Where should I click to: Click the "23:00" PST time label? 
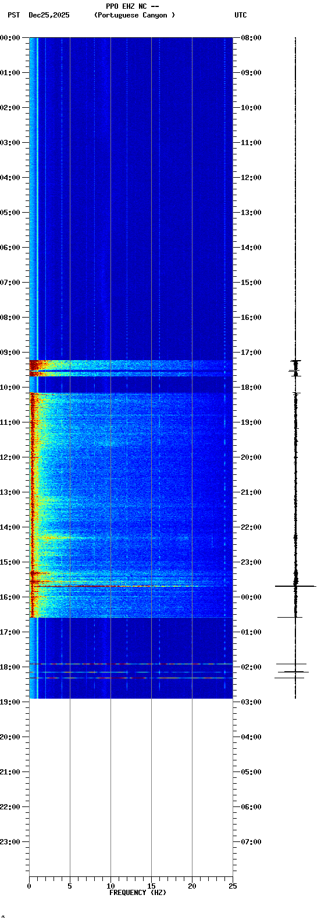tap(10, 842)
